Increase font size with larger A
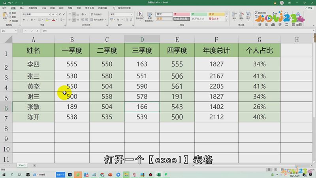 (x=60, y=14)
